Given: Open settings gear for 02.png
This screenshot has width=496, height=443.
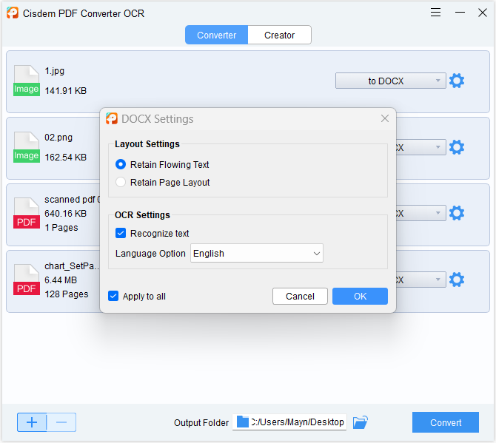Looking at the screenshot, I should (x=457, y=147).
